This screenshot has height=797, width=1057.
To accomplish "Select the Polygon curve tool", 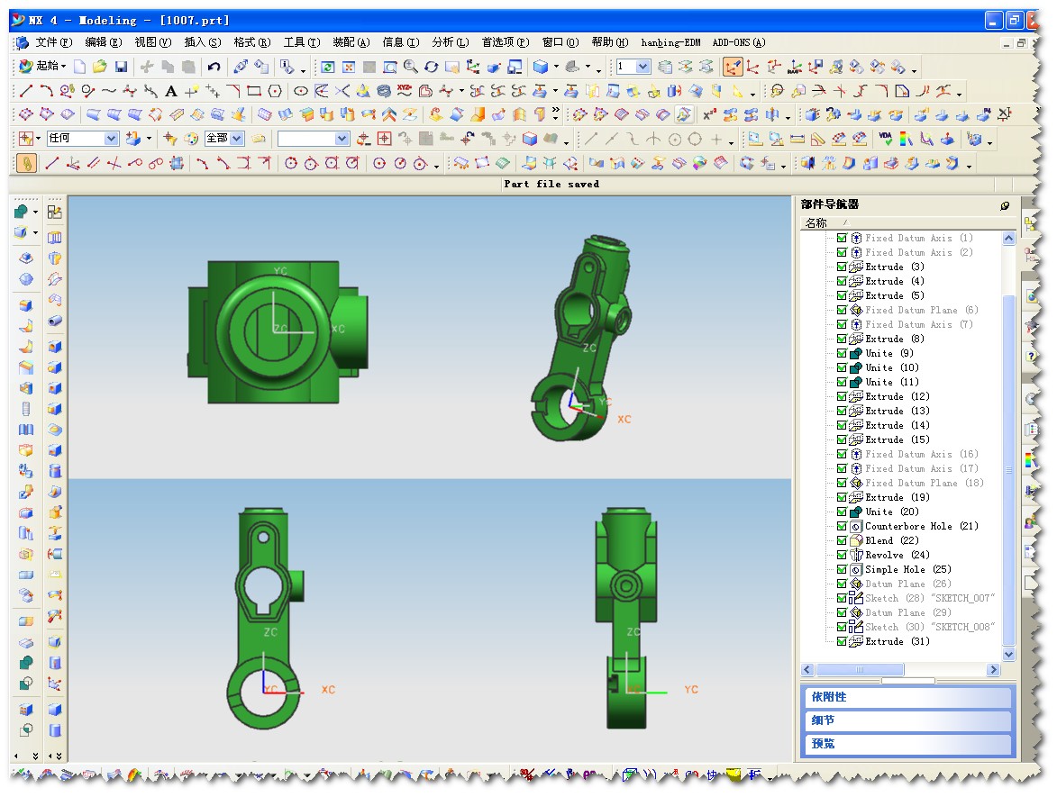I will coord(274,91).
